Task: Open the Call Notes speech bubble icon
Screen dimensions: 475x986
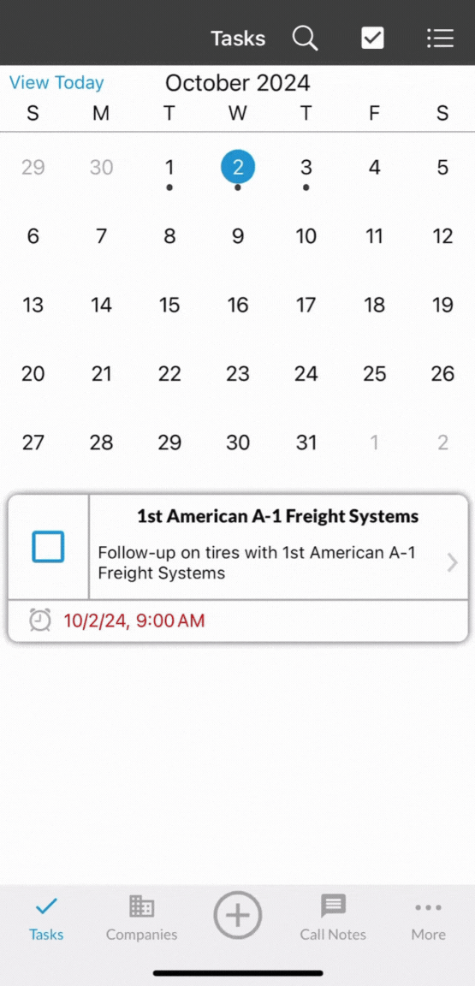Action: [333, 906]
